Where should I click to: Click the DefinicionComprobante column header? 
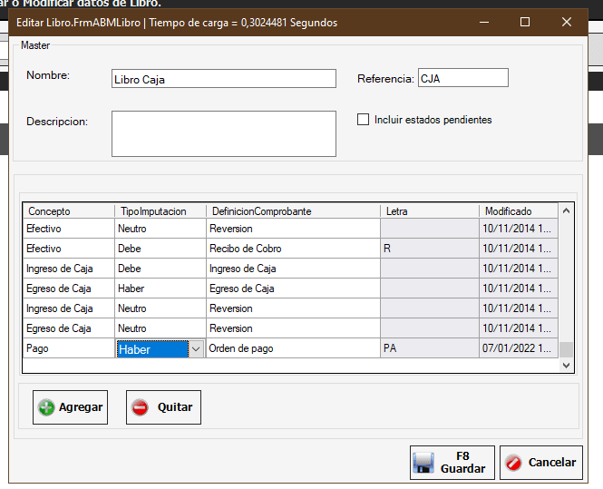click(x=293, y=211)
